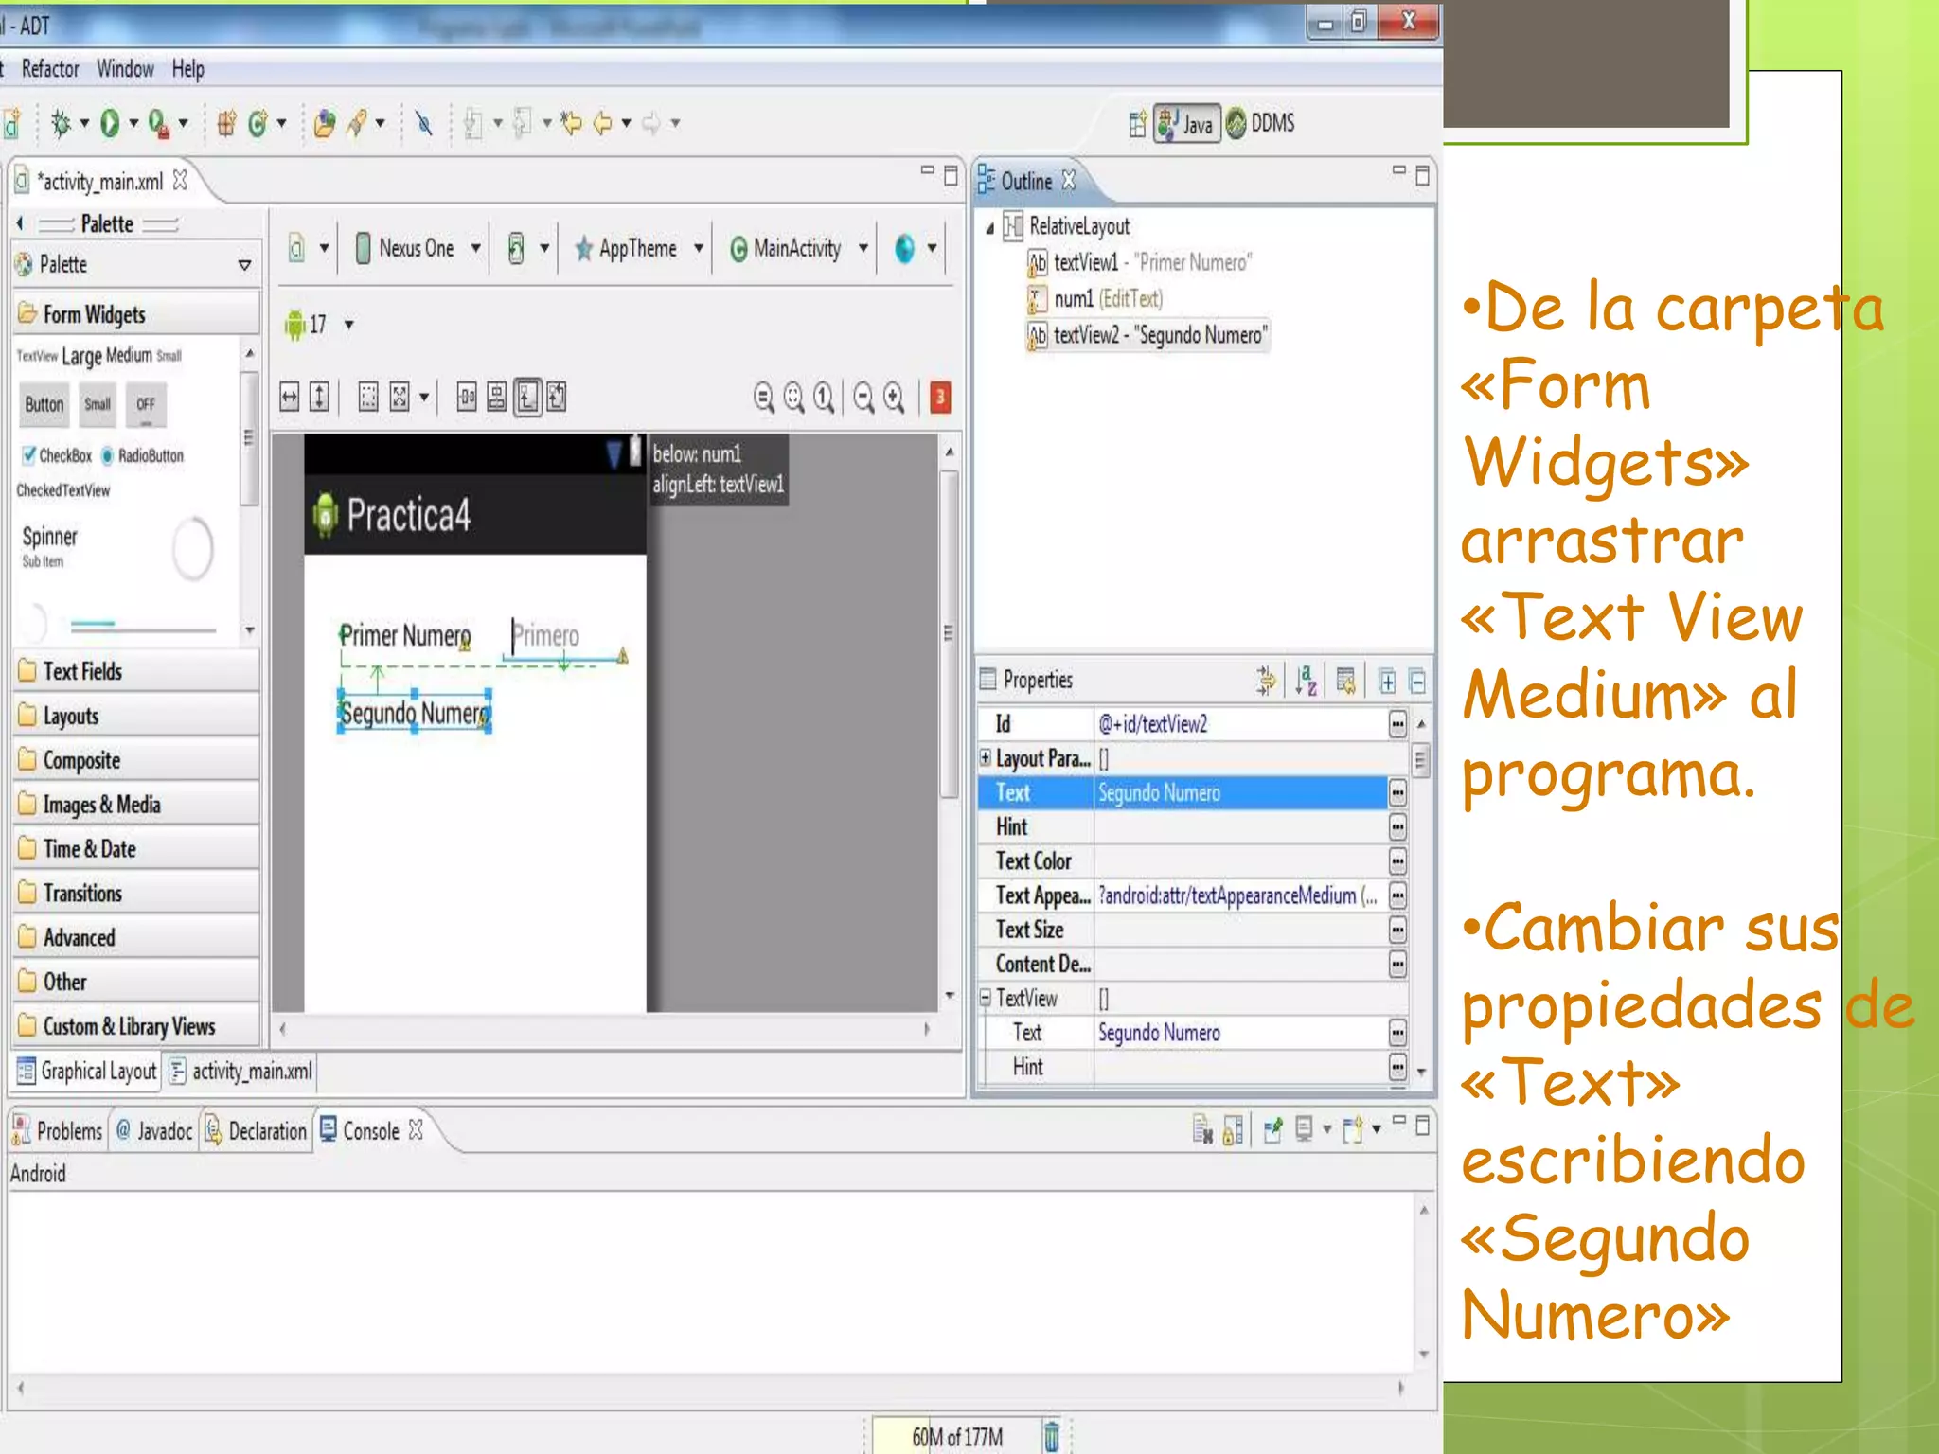Click the Debug bug toolbar icon

click(x=61, y=123)
